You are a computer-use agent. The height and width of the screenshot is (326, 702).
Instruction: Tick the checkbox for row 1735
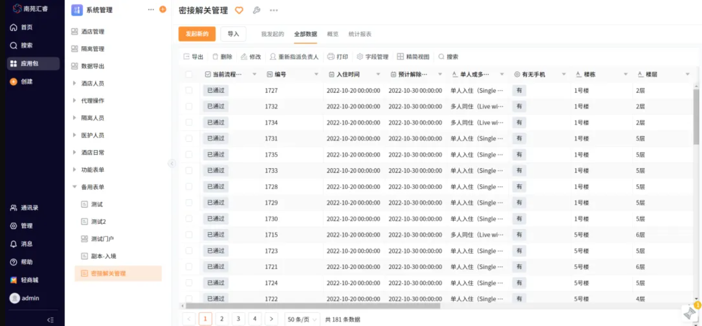pos(189,155)
